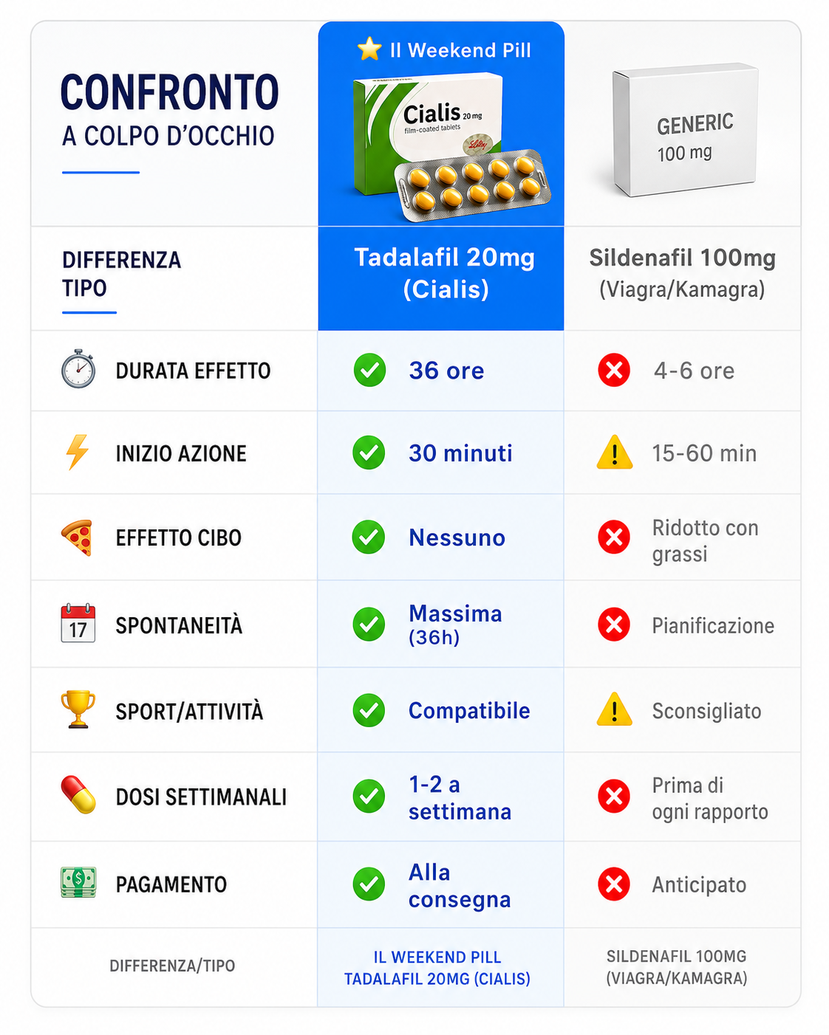Click the pizza slice icon for Effetto Cibo
The image size is (829, 1035).
(78, 537)
